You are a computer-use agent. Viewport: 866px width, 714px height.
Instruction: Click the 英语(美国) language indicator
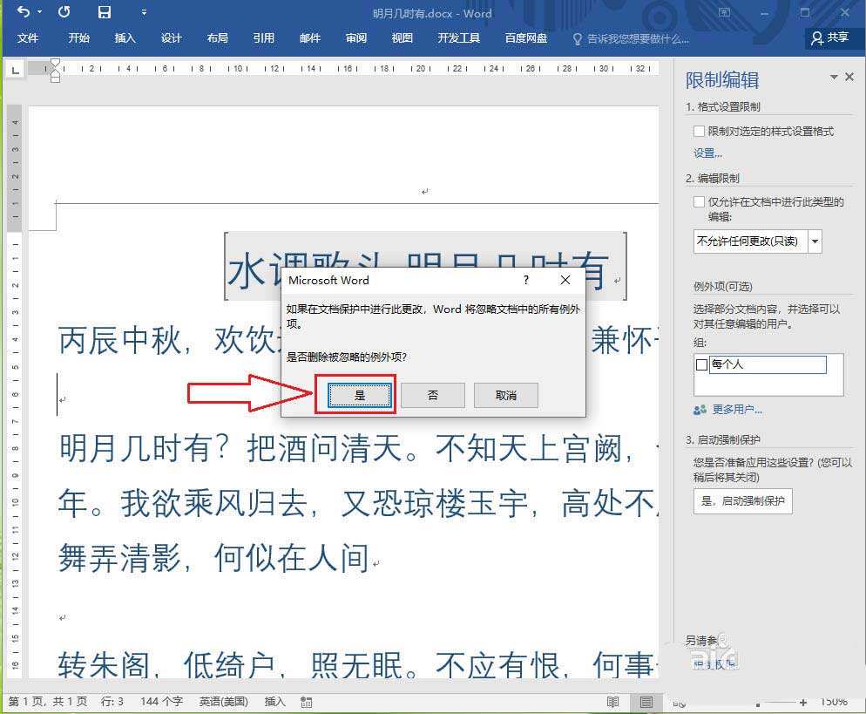point(223,701)
